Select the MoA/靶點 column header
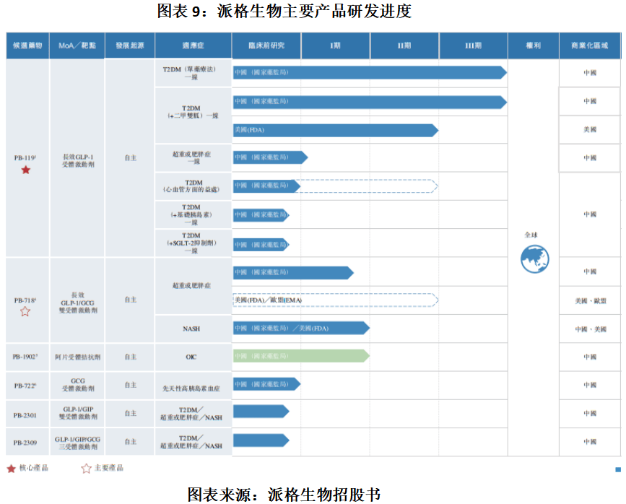626x504 pixels. pos(77,45)
